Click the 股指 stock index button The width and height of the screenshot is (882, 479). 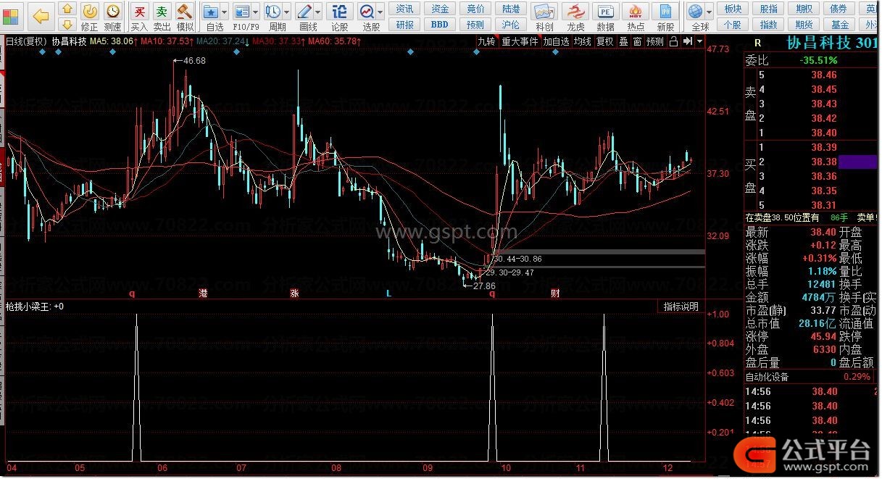[x=768, y=9]
